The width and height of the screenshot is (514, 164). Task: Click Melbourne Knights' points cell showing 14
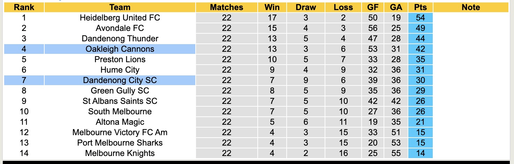420,153
